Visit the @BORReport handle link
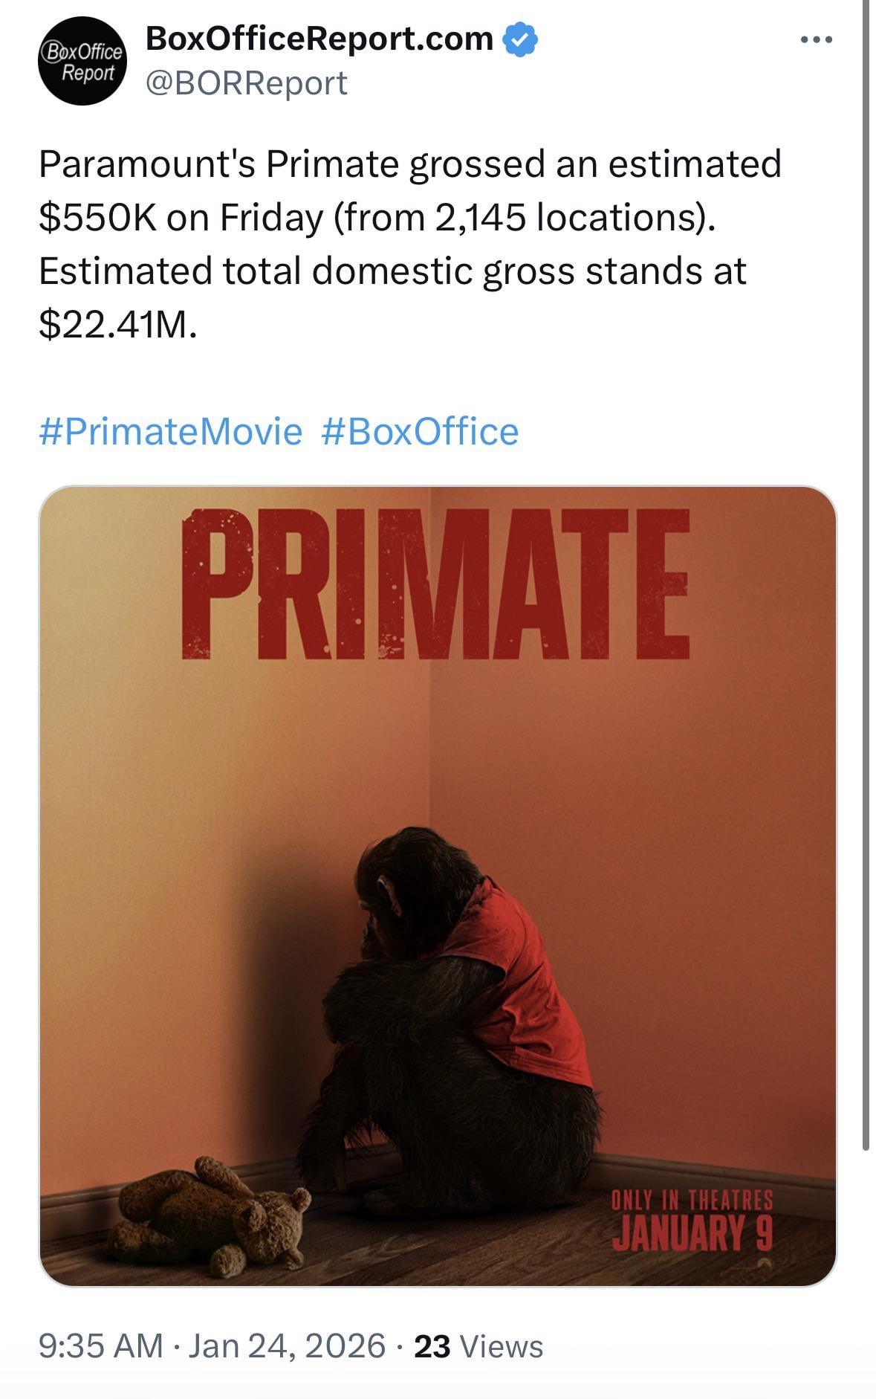The image size is (876, 1399). click(247, 83)
